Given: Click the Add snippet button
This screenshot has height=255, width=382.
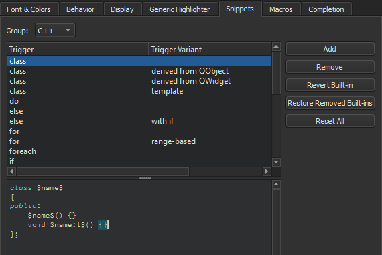Looking at the screenshot, I should coord(330,49).
